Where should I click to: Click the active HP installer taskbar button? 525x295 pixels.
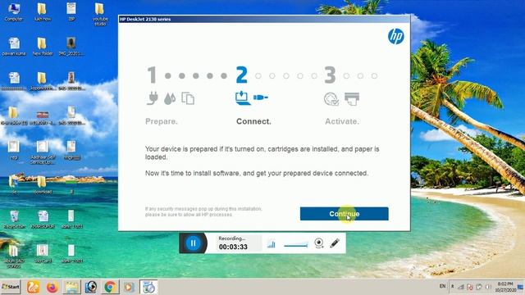click(x=148, y=287)
